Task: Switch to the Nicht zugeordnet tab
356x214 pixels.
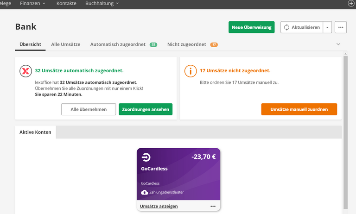Action: pos(186,44)
